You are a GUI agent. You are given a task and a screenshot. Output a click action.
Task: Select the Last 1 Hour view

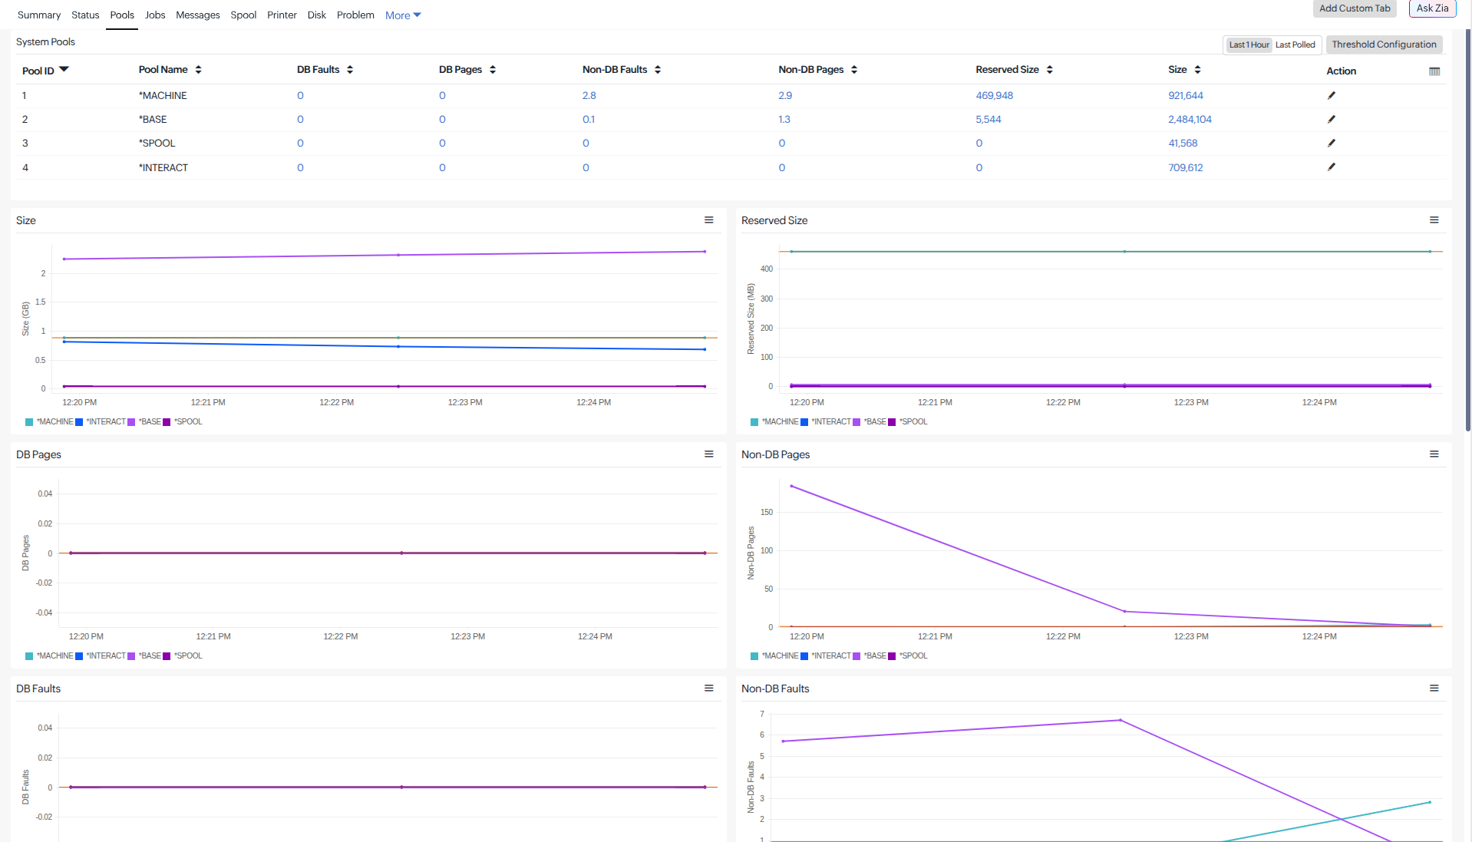pos(1249,45)
